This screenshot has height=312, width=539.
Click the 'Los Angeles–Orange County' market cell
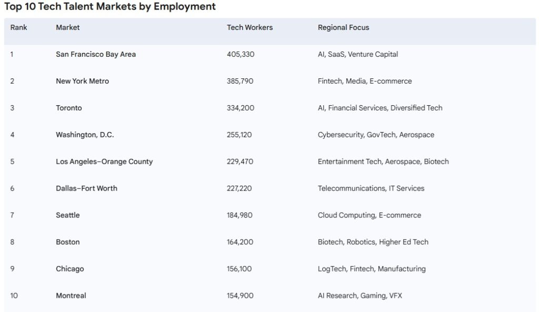(x=104, y=162)
